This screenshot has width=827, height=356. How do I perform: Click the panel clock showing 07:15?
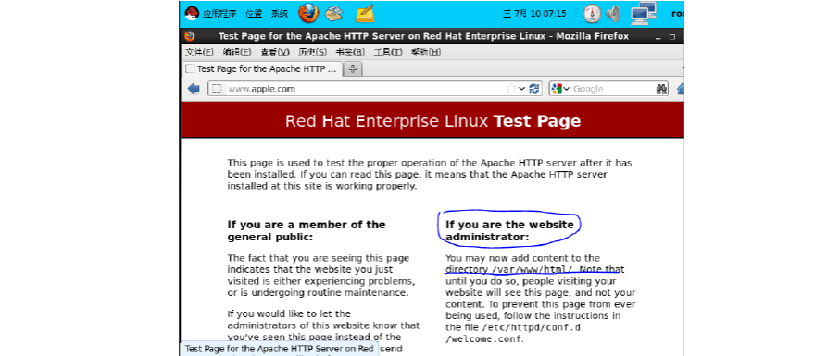coord(534,14)
